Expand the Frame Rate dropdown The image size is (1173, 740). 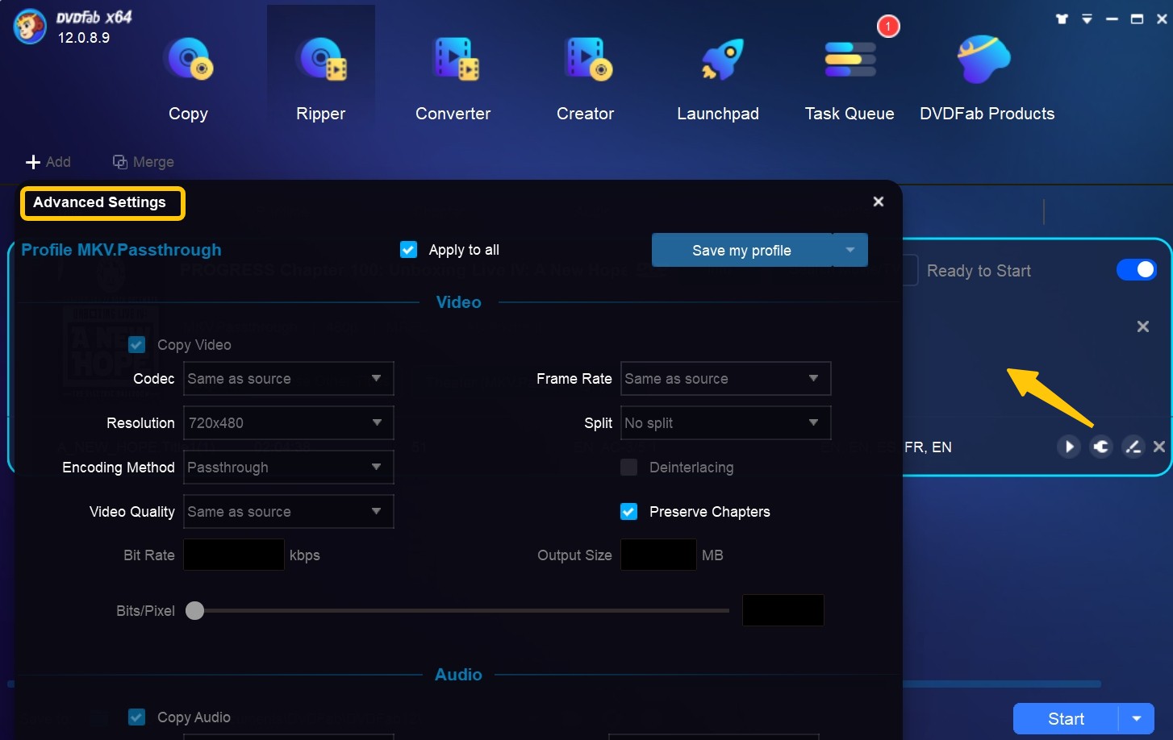click(725, 379)
